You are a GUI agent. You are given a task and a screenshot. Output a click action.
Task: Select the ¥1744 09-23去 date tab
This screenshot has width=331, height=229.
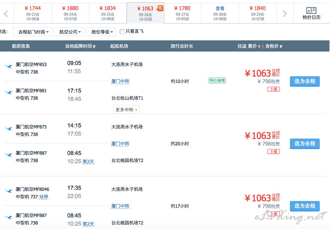[x=33, y=13]
